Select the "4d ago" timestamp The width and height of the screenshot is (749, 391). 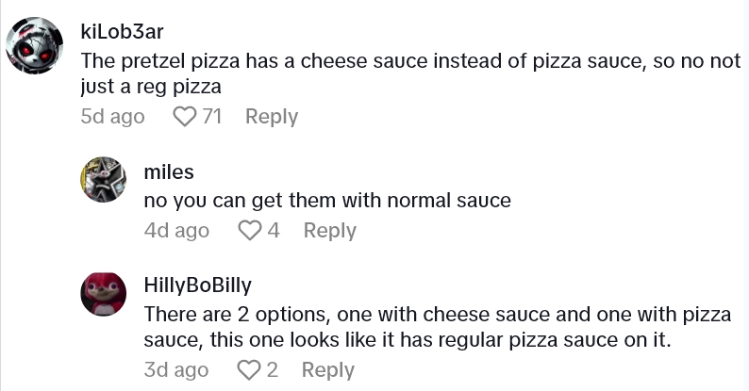pos(176,231)
